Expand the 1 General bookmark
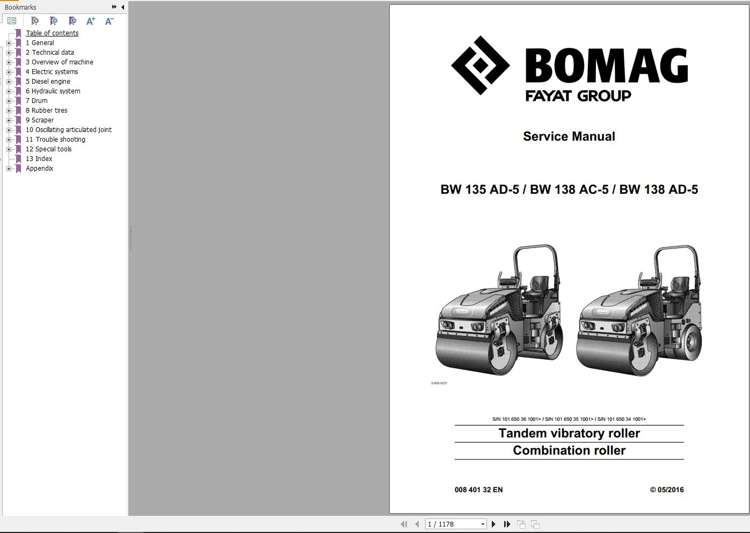Viewport: 750px width, 533px height. coord(9,42)
